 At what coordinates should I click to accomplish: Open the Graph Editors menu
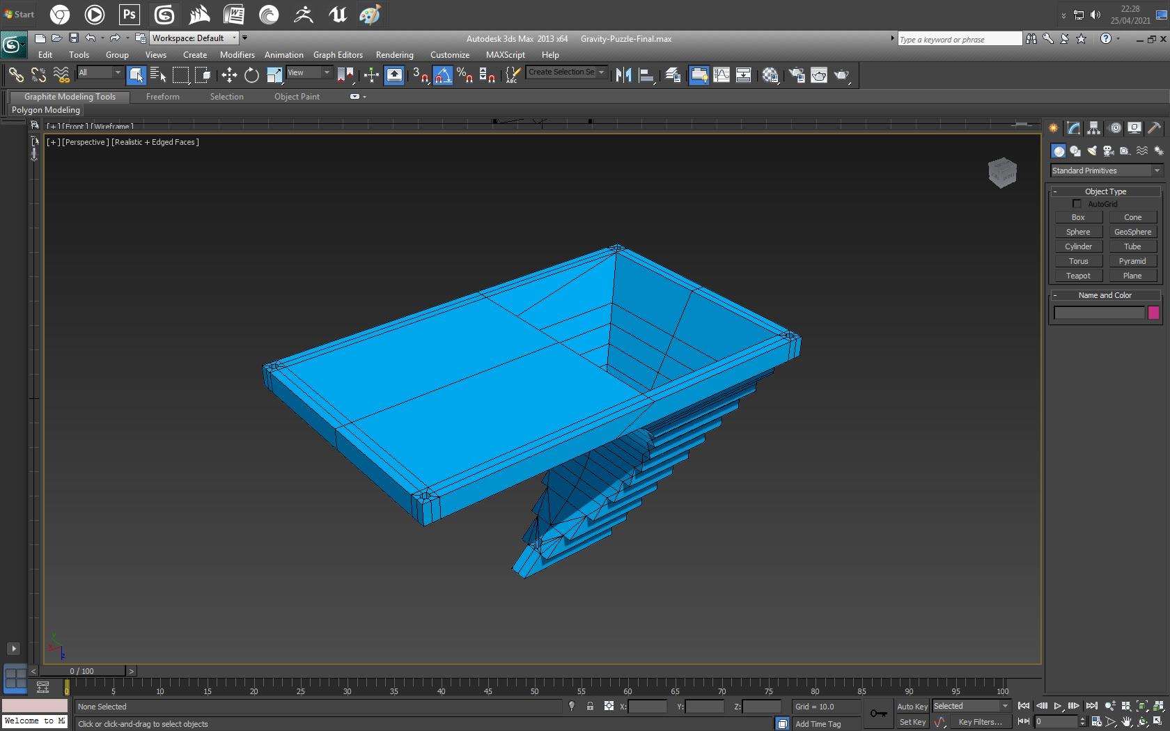(338, 55)
